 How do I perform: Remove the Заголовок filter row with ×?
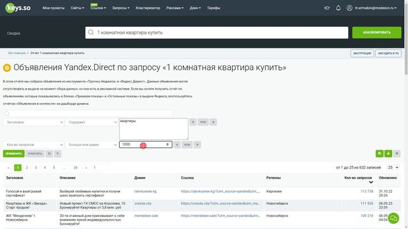(213, 122)
